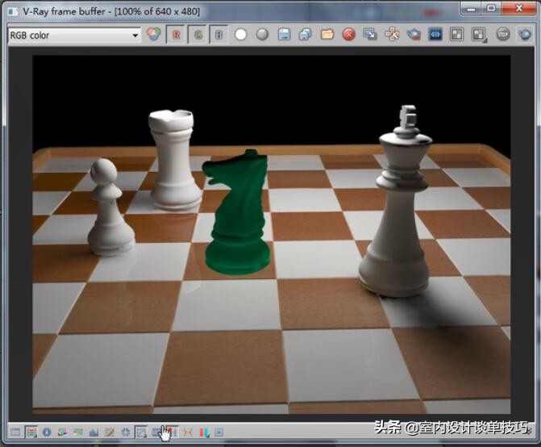541x447 pixels.
Task: Clear image with the red X icon
Action: (349, 35)
